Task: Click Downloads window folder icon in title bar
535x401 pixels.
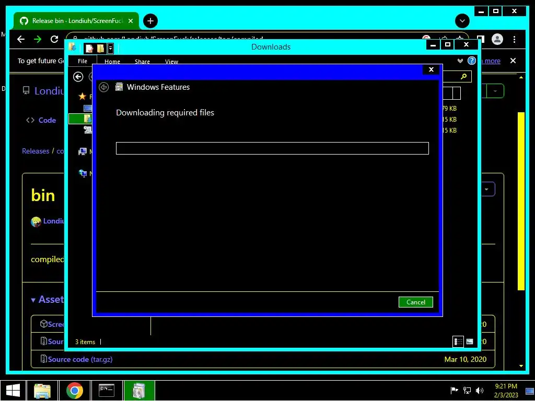Action: click(72, 47)
